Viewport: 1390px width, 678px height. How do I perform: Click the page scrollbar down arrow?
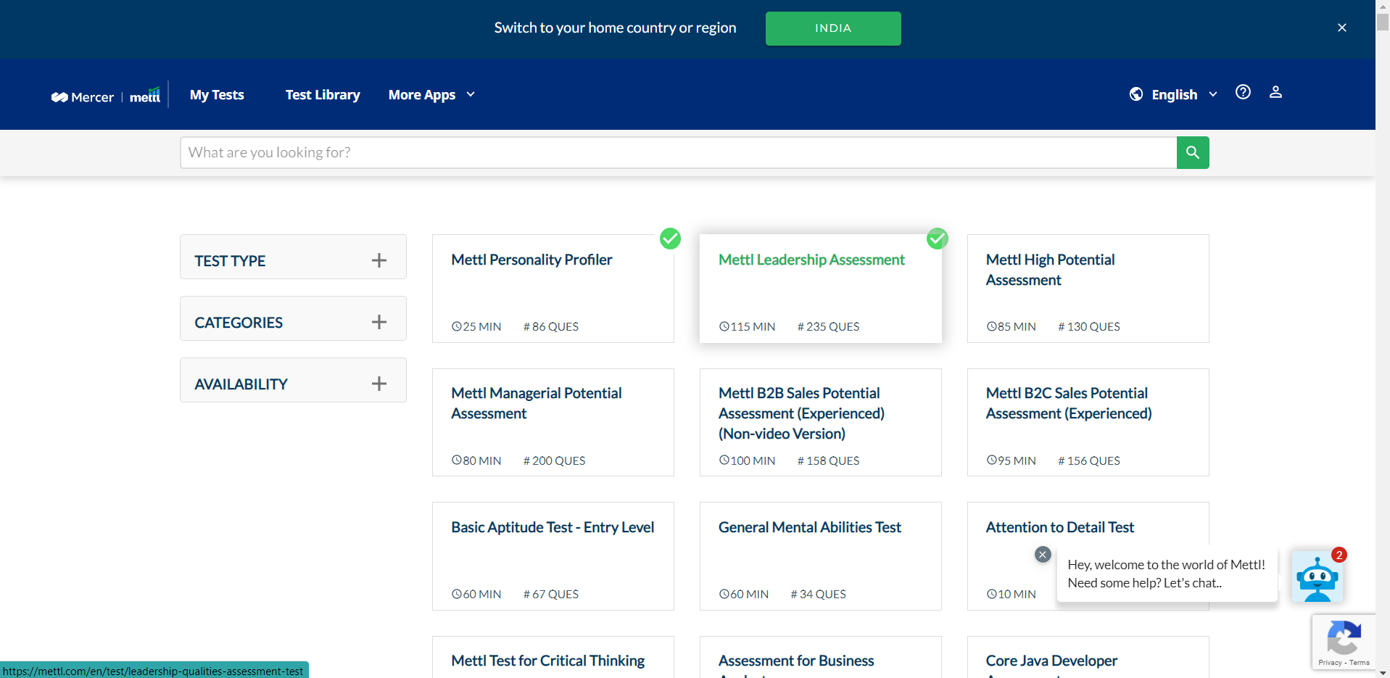click(1383, 671)
